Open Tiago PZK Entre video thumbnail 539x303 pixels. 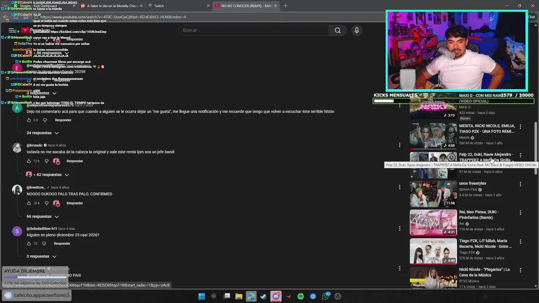(433, 251)
